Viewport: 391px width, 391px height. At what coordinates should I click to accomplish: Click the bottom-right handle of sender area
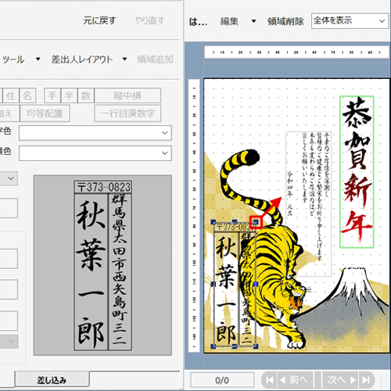click(256, 346)
